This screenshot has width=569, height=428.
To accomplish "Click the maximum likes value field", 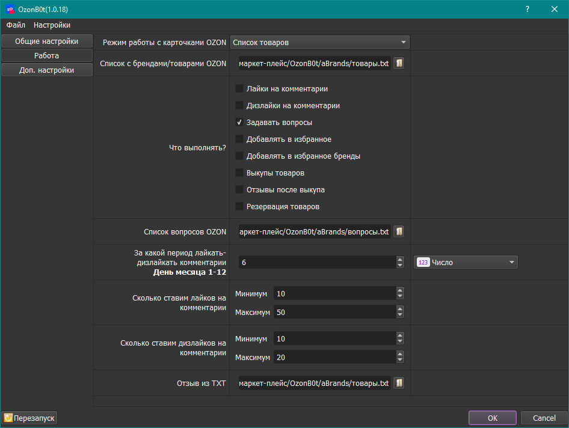I will click(335, 313).
